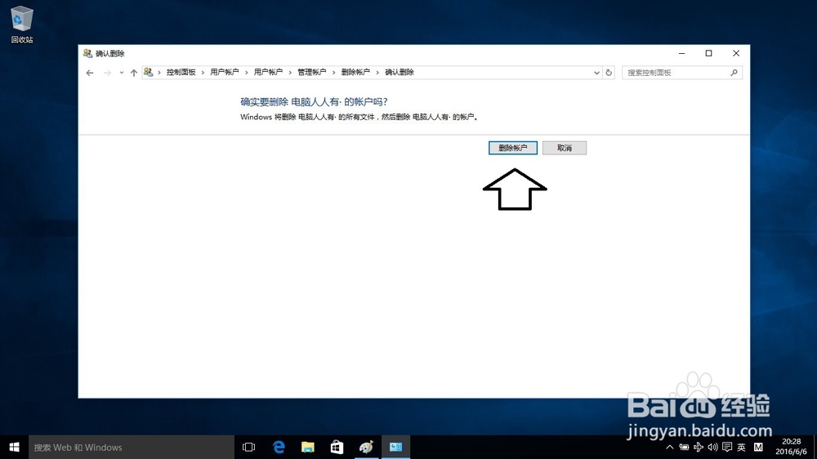Click the 取消 button
Screen dimensions: 817x459
565,148
